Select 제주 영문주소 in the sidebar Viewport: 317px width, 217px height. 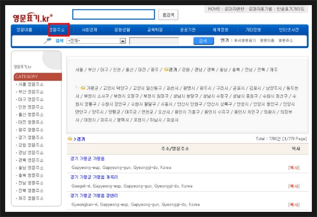point(31,198)
